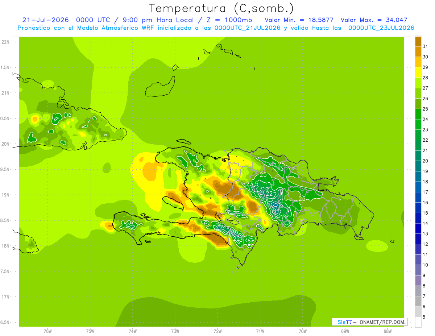Click the "24" label on the color bar
This screenshot has width=435, height=336.
[426, 119]
